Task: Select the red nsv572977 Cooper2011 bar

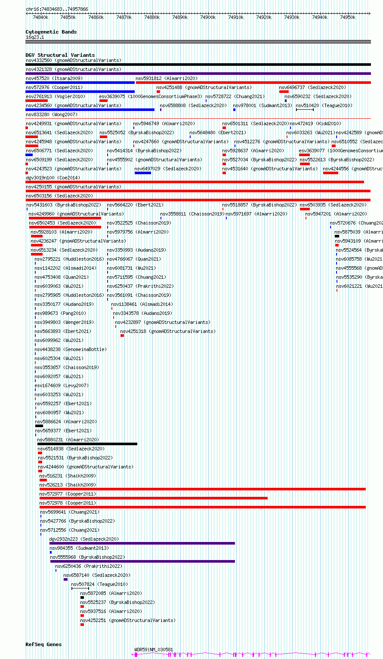Action: pyautogui.click(x=154, y=498)
